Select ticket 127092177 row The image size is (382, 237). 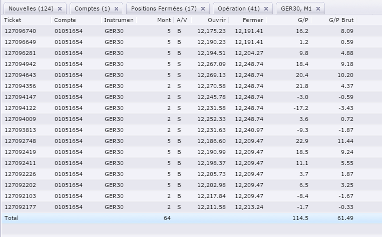point(192,207)
